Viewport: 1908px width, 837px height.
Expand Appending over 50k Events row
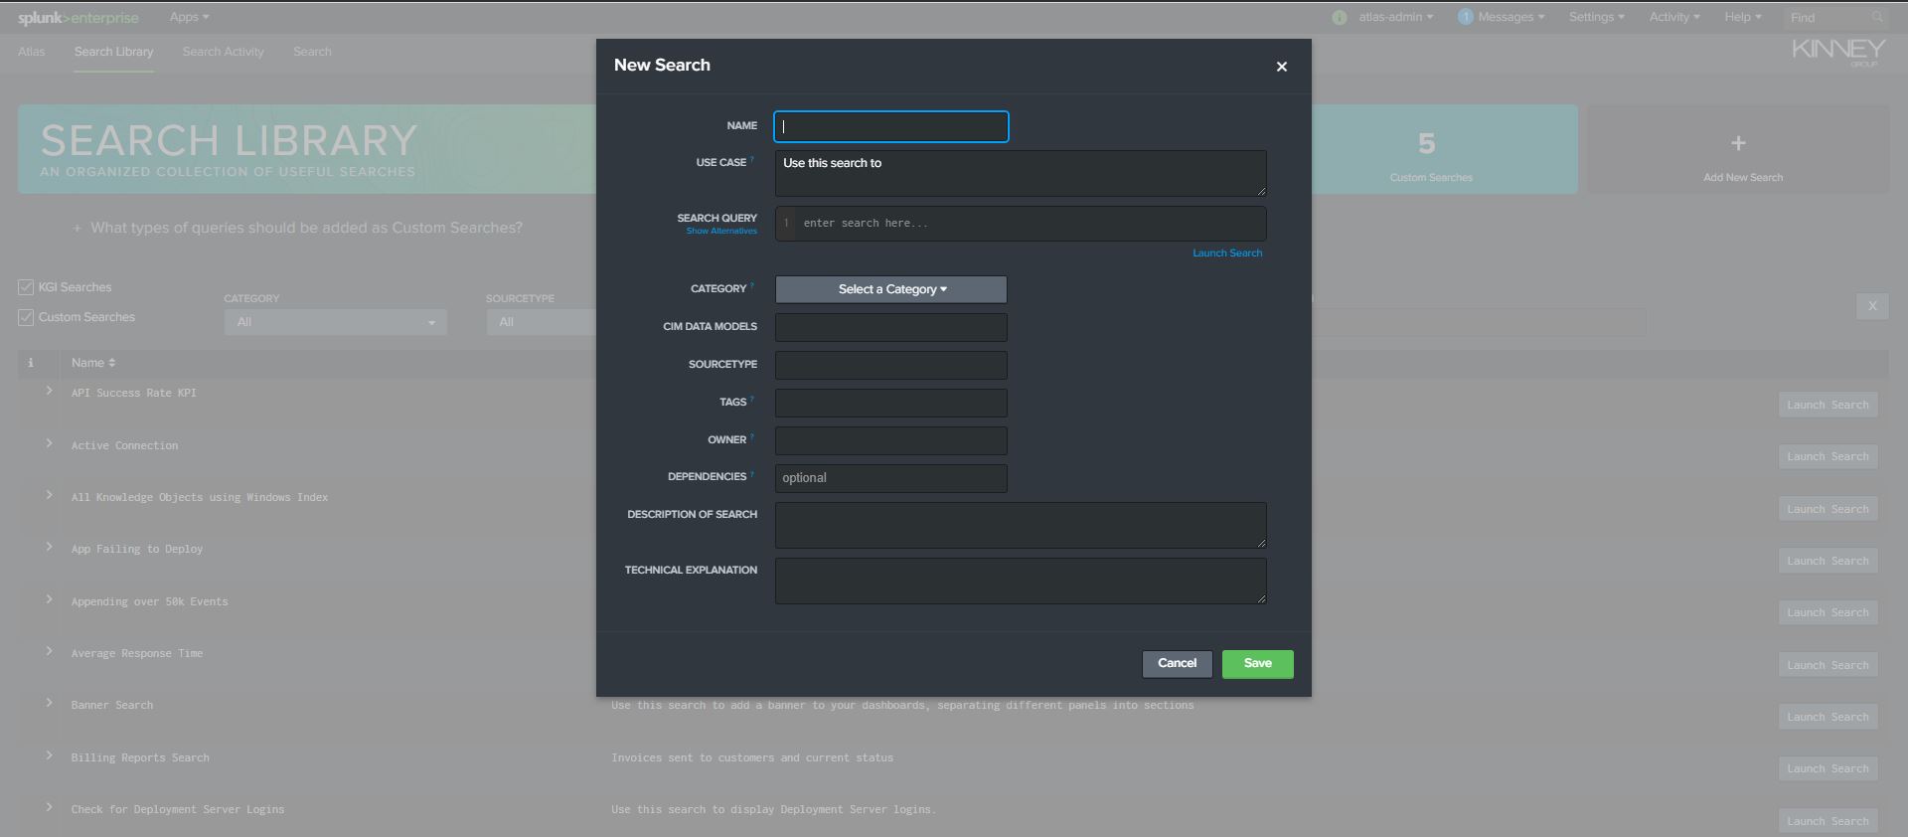[x=49, y=599]
